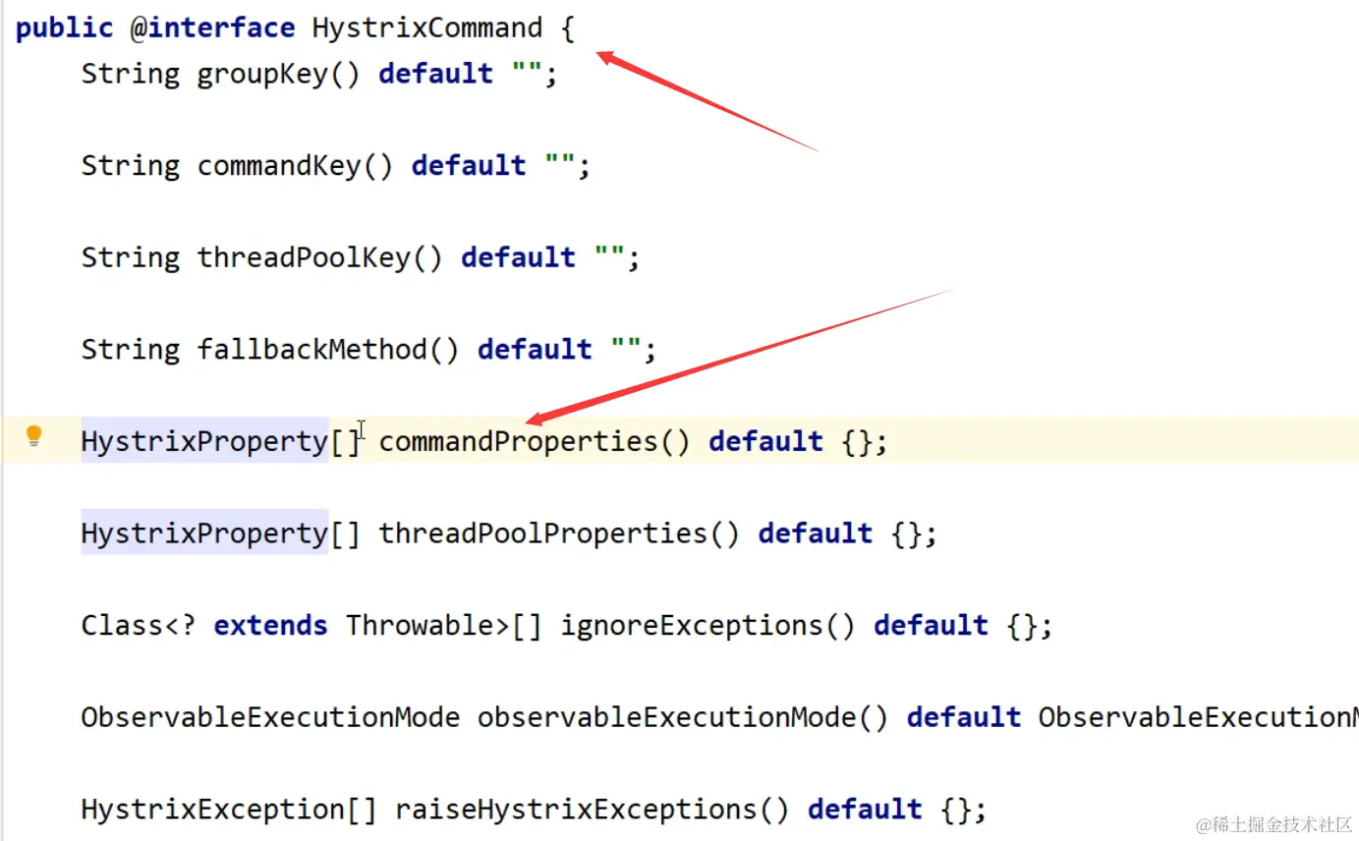Click the raiseHystrixExceptions() method name
This screenshot has width=1359, height=841.
point(593,810)
